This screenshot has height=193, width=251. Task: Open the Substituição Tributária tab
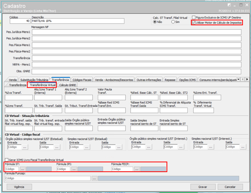[x=34, y=80]
